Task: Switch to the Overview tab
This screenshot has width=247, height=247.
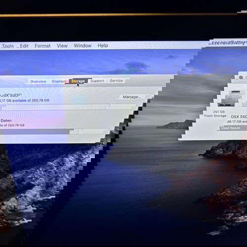Action: point(38,82)
